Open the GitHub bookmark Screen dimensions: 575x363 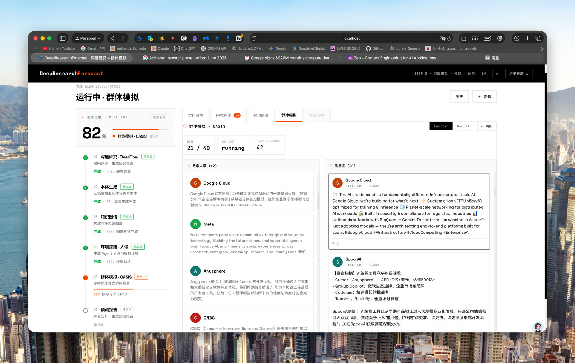coord(375,48)
